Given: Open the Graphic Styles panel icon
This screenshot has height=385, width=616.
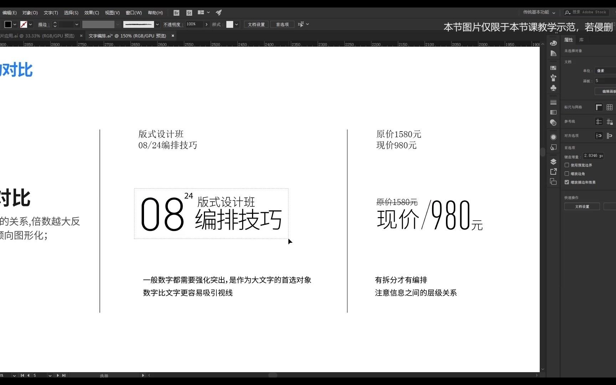Looking at the screenshot, I should tap(553, 147).
